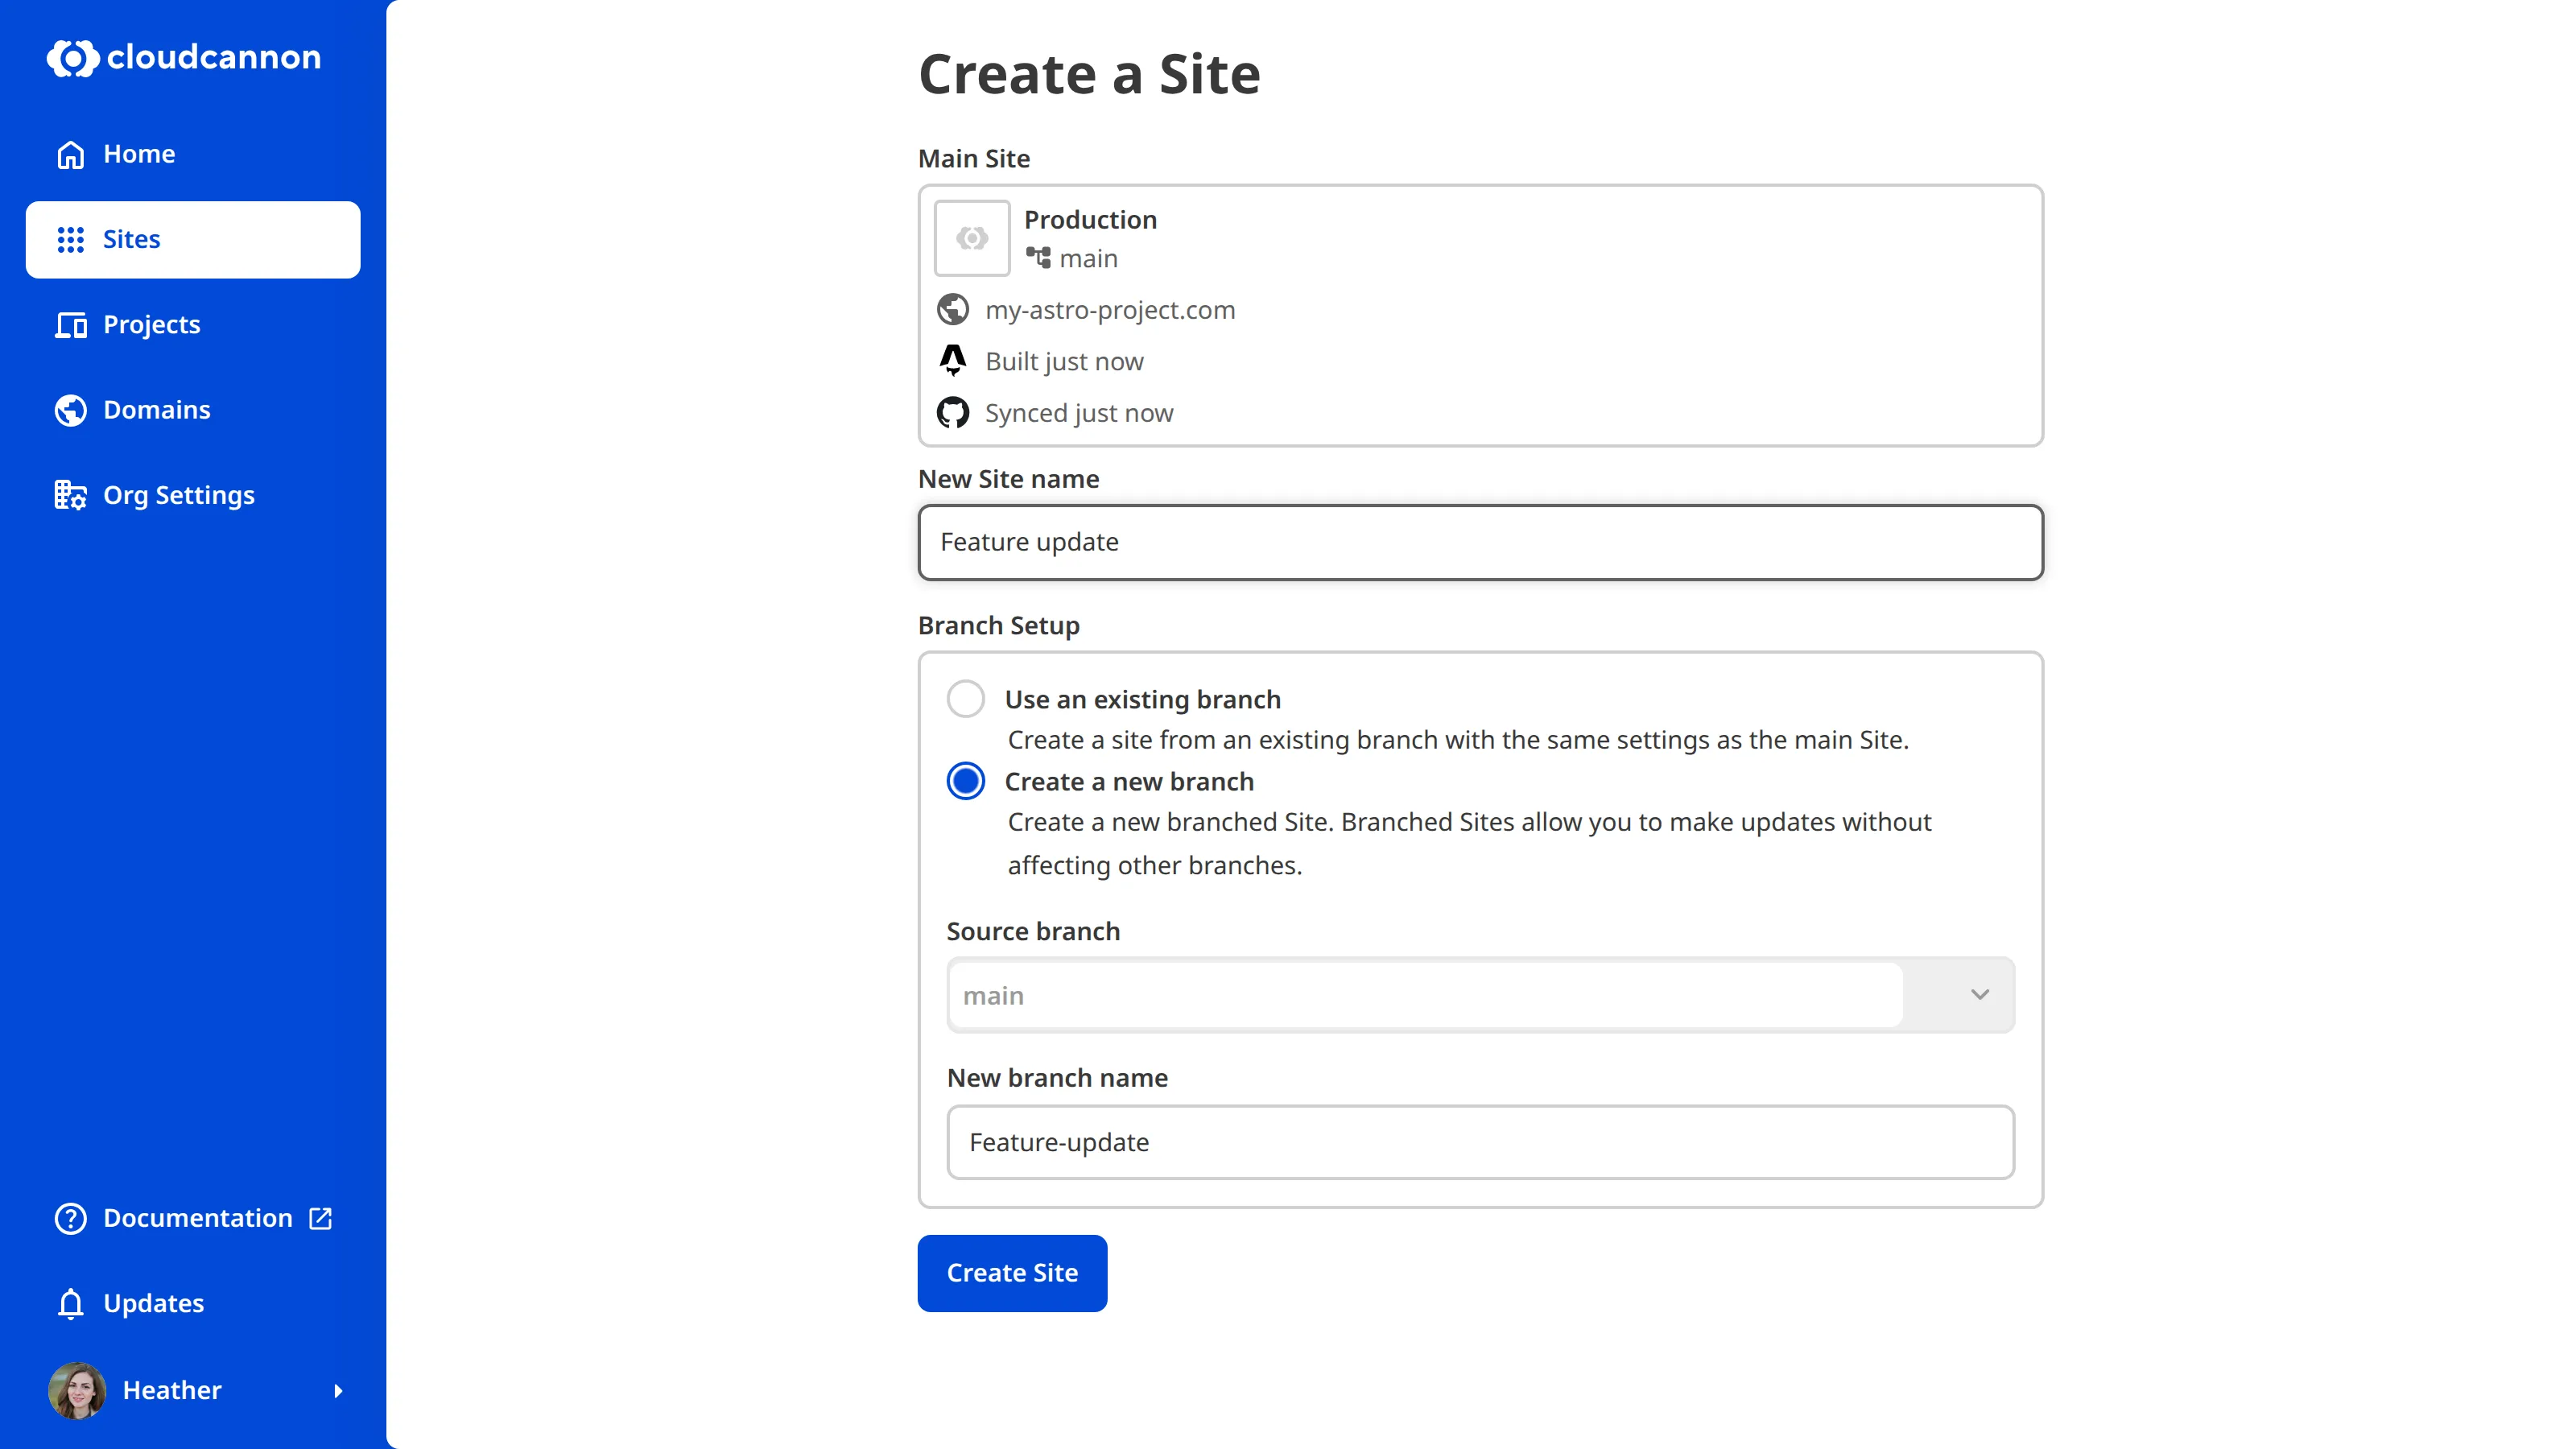The width and height of the screenshot is (2576, 1449).
Task: Click the CloudCannon logo
Action: pyautogui.click(x=184, y=57)
